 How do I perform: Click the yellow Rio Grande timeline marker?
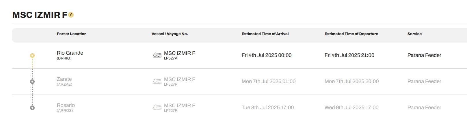point(32,55)
